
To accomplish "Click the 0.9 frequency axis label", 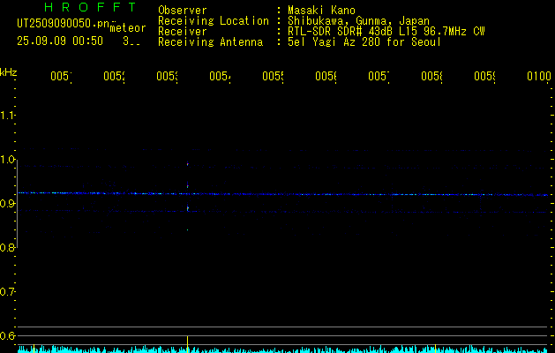I will 7,203.
